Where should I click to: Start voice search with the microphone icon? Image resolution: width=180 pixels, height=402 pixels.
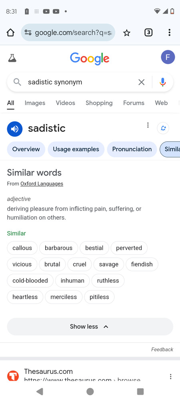pos(163,82)
